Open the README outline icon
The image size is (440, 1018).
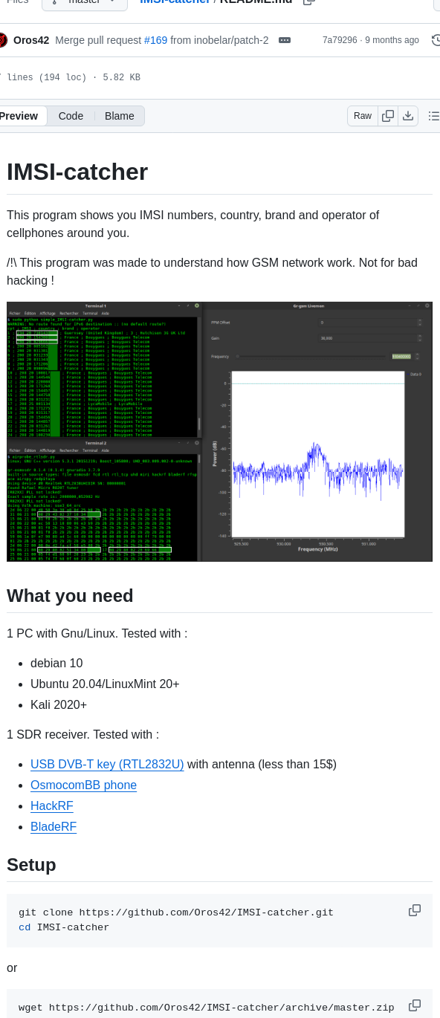(x=434, y=116)
